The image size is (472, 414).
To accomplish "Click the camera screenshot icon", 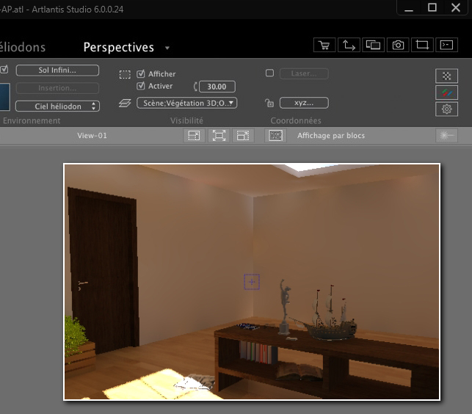I will click(398, 46).
